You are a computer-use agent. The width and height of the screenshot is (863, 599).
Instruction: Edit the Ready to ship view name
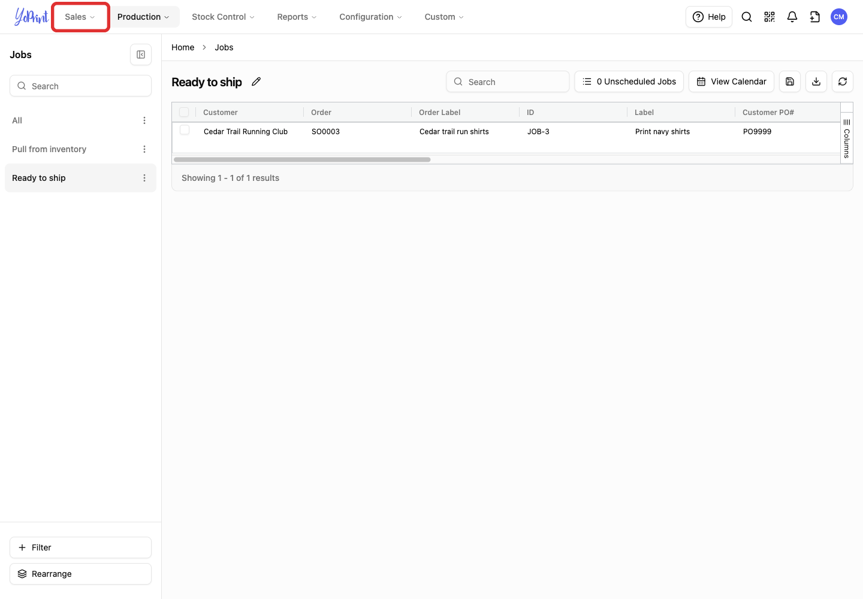[x=257, y=81]
